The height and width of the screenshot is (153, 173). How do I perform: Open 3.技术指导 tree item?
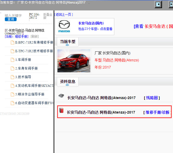point(23,77)
